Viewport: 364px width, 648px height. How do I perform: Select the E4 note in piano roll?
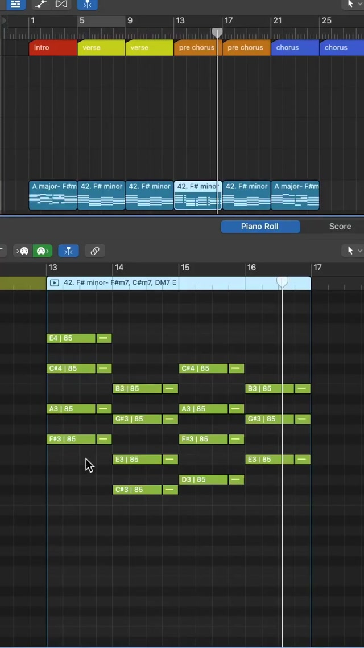[x=71, y=338]
